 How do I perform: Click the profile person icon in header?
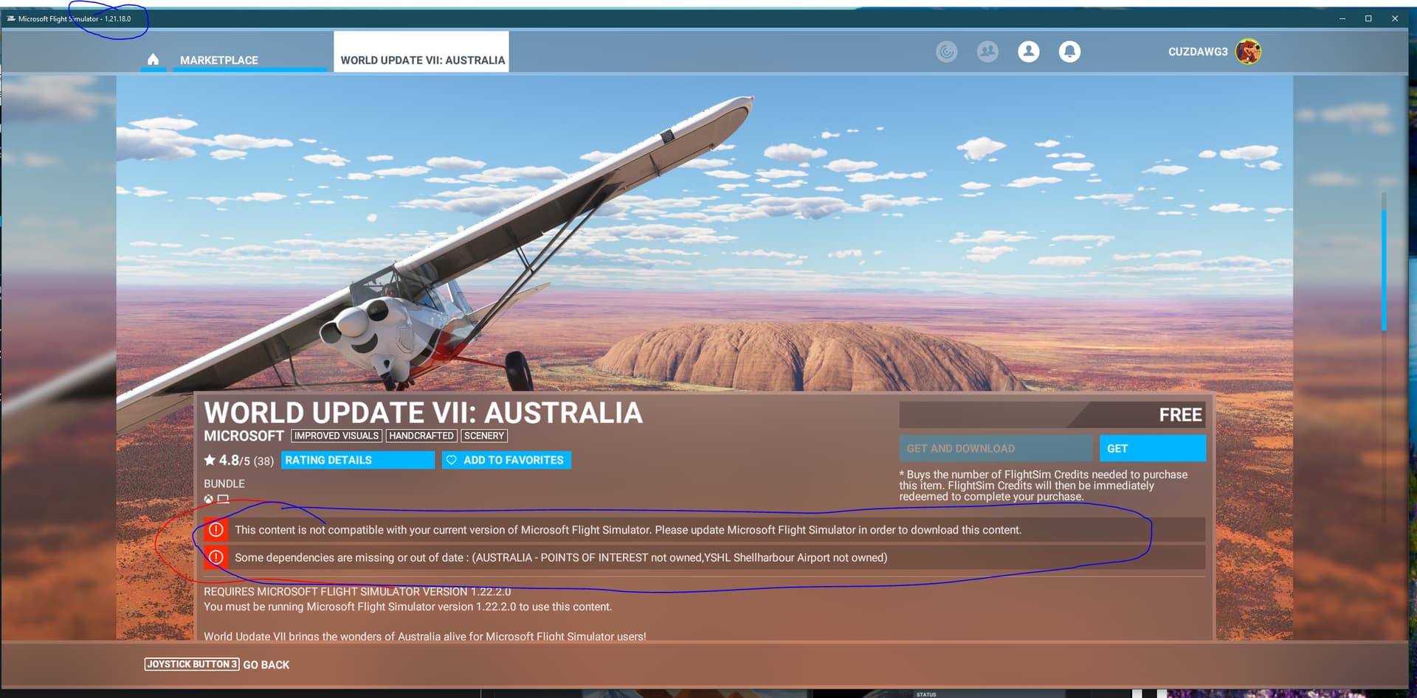point(1028,52)
